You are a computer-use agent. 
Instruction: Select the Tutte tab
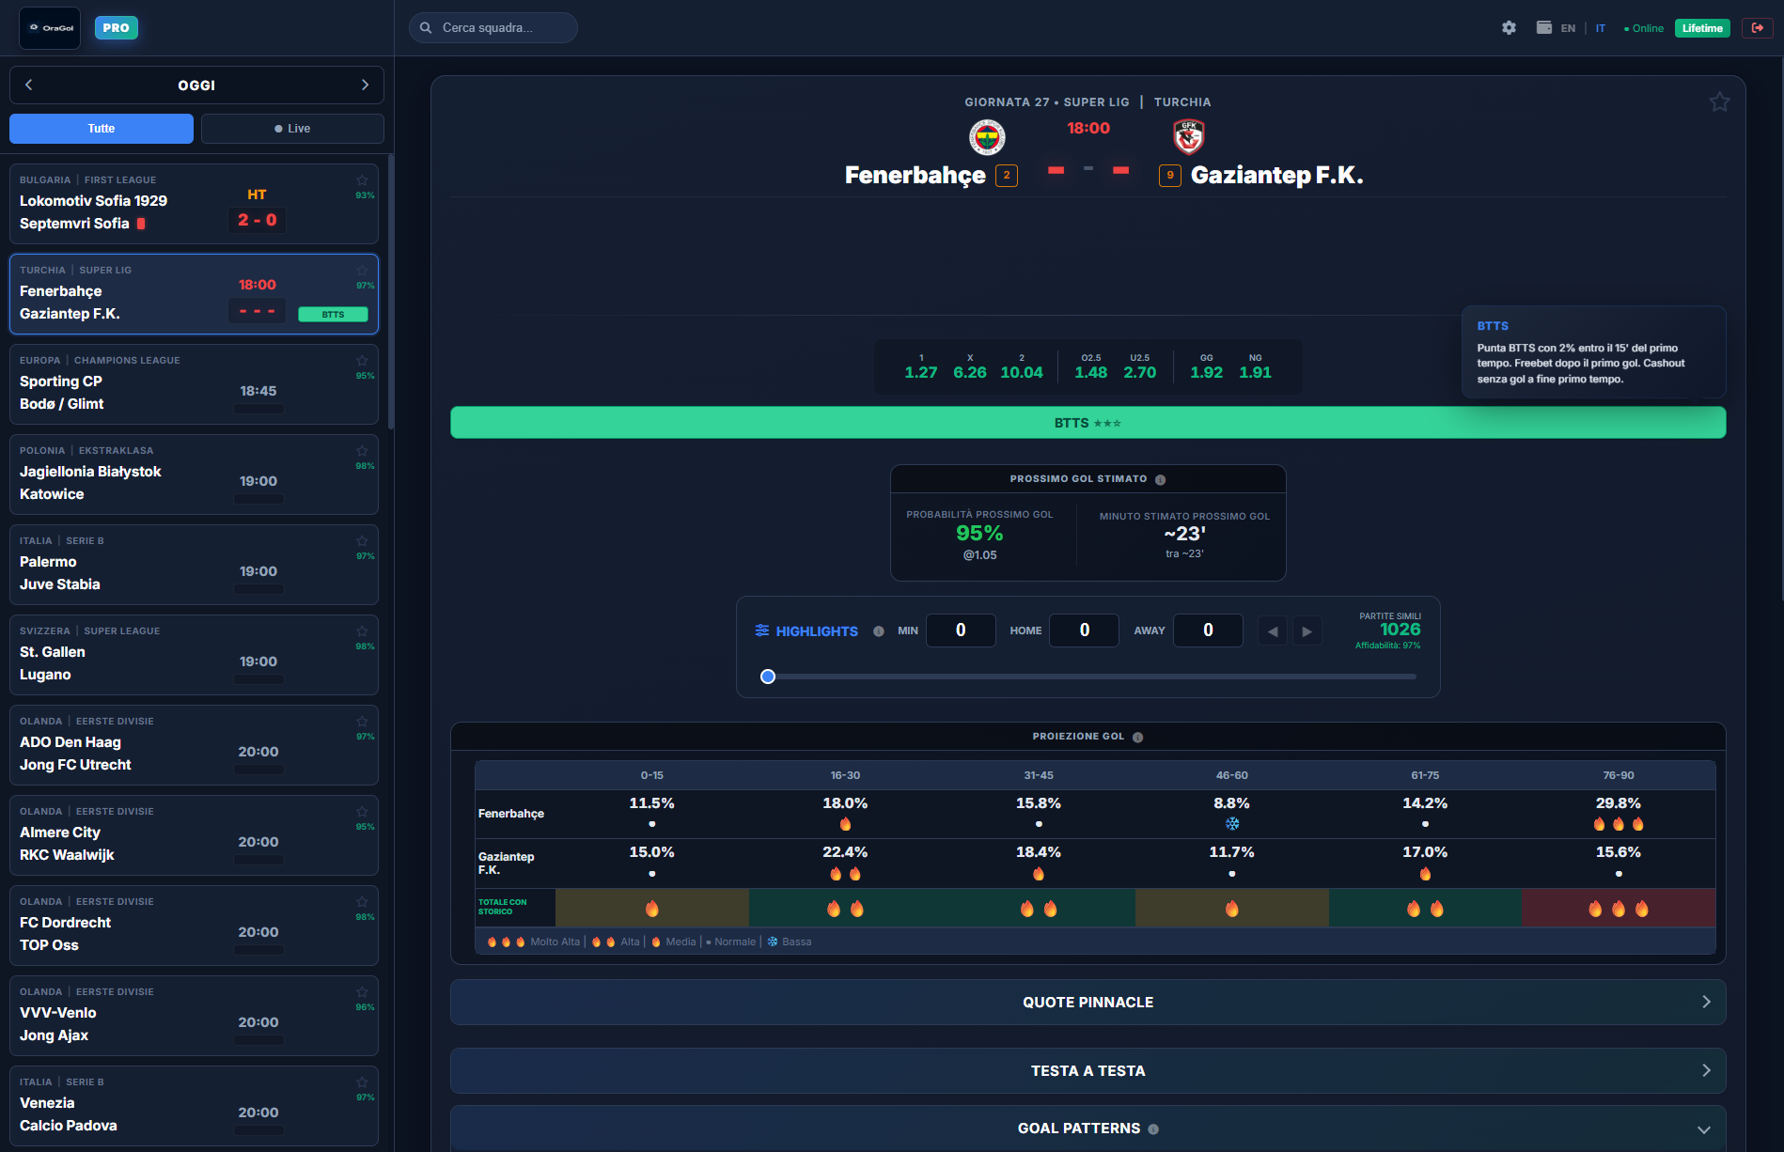point(102,129)
